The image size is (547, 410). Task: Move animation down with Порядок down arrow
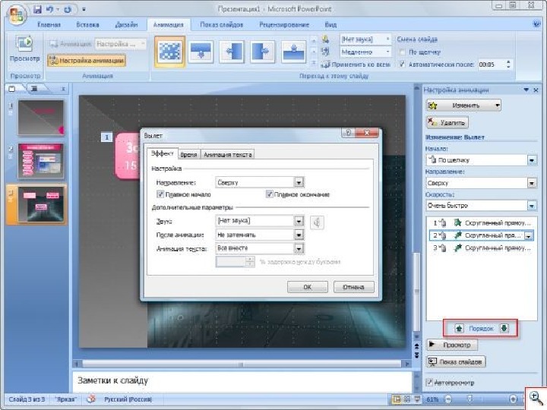pyautogui.click(x=504, y=328)
